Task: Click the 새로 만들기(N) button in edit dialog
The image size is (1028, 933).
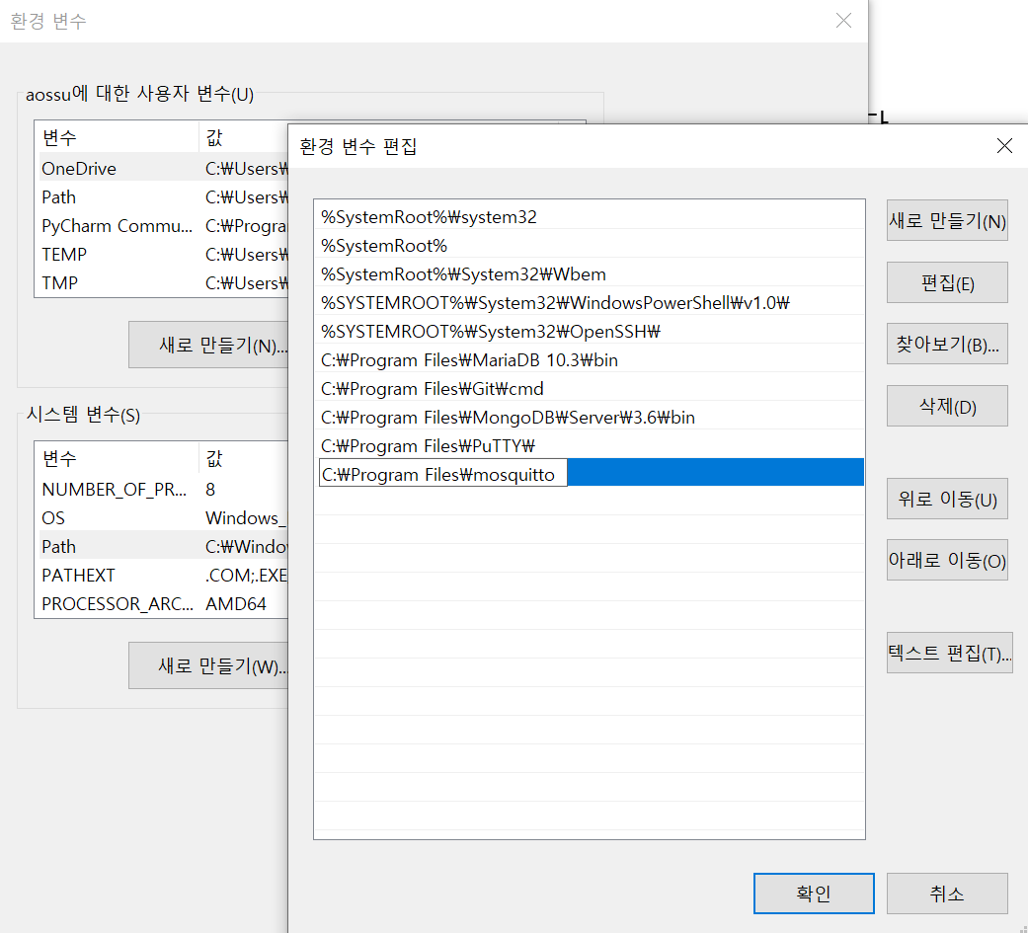Action: 947,220
